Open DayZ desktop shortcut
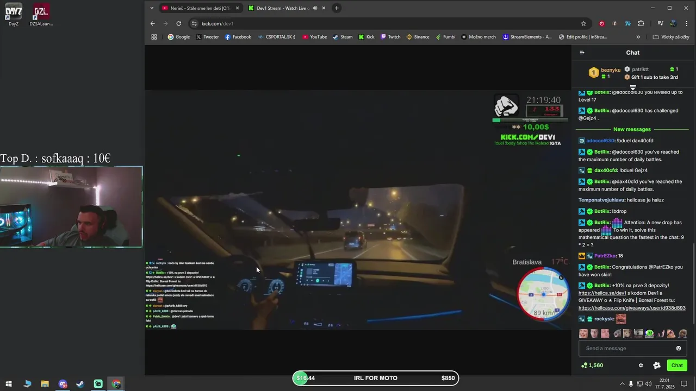Viewport: 696px width, 391px height. pos(14,15)
